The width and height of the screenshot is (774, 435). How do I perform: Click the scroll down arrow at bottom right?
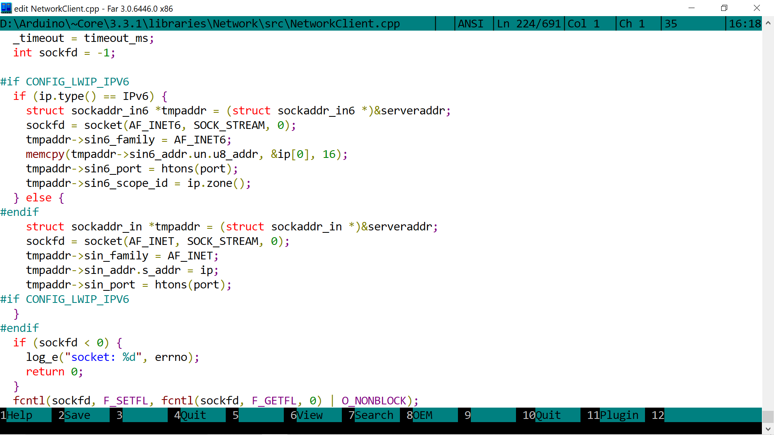point(768,429)
